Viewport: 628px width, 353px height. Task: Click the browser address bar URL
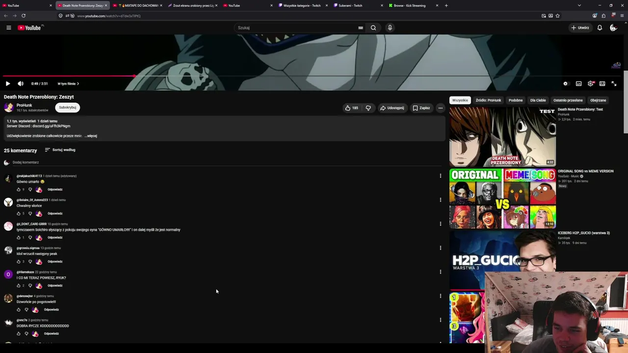coord(109,16)
